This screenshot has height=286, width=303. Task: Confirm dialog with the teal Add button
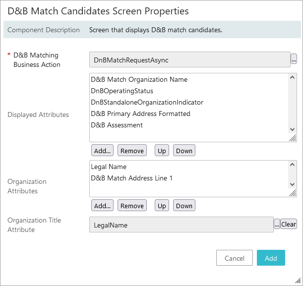coord(271,258)
